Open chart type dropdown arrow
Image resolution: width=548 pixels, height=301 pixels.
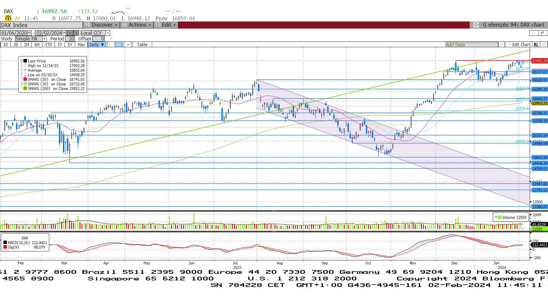pyautogui.click(x=128, y=44)
